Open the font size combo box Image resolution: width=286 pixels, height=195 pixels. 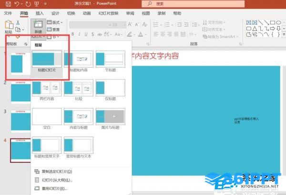coord(119,25)
